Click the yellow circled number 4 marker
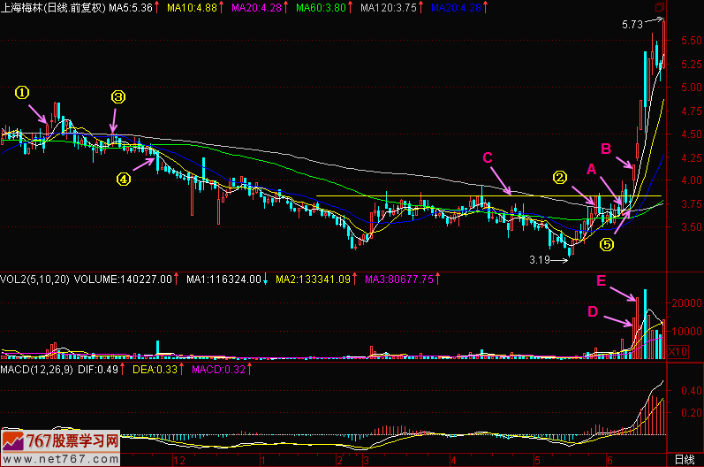This screenshot has height=467, width=704. tap(123, 179)
